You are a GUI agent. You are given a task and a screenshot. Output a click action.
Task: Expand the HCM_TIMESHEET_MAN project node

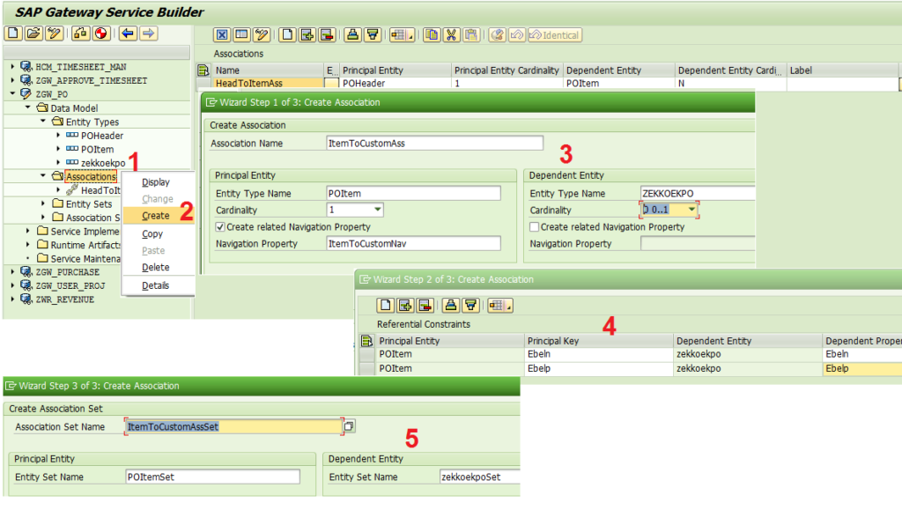coord(12,67)
